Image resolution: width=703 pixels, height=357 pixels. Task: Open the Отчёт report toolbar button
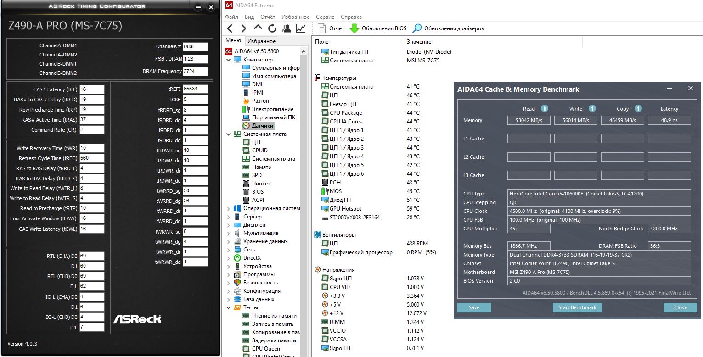[x=331, y=28]
